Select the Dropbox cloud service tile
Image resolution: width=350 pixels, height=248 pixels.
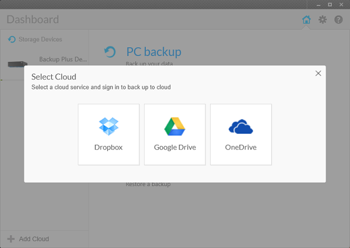tap(108, 134)
